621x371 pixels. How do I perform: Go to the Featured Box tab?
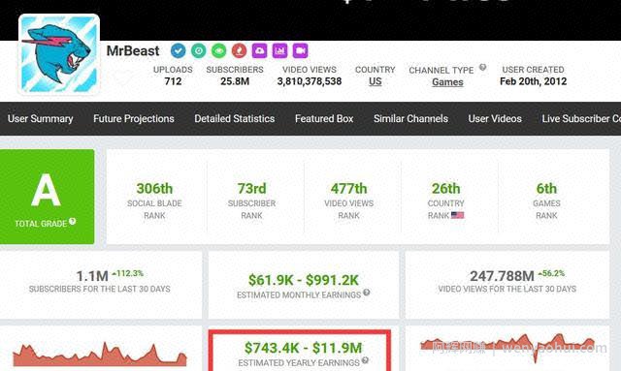pos(324,118)
